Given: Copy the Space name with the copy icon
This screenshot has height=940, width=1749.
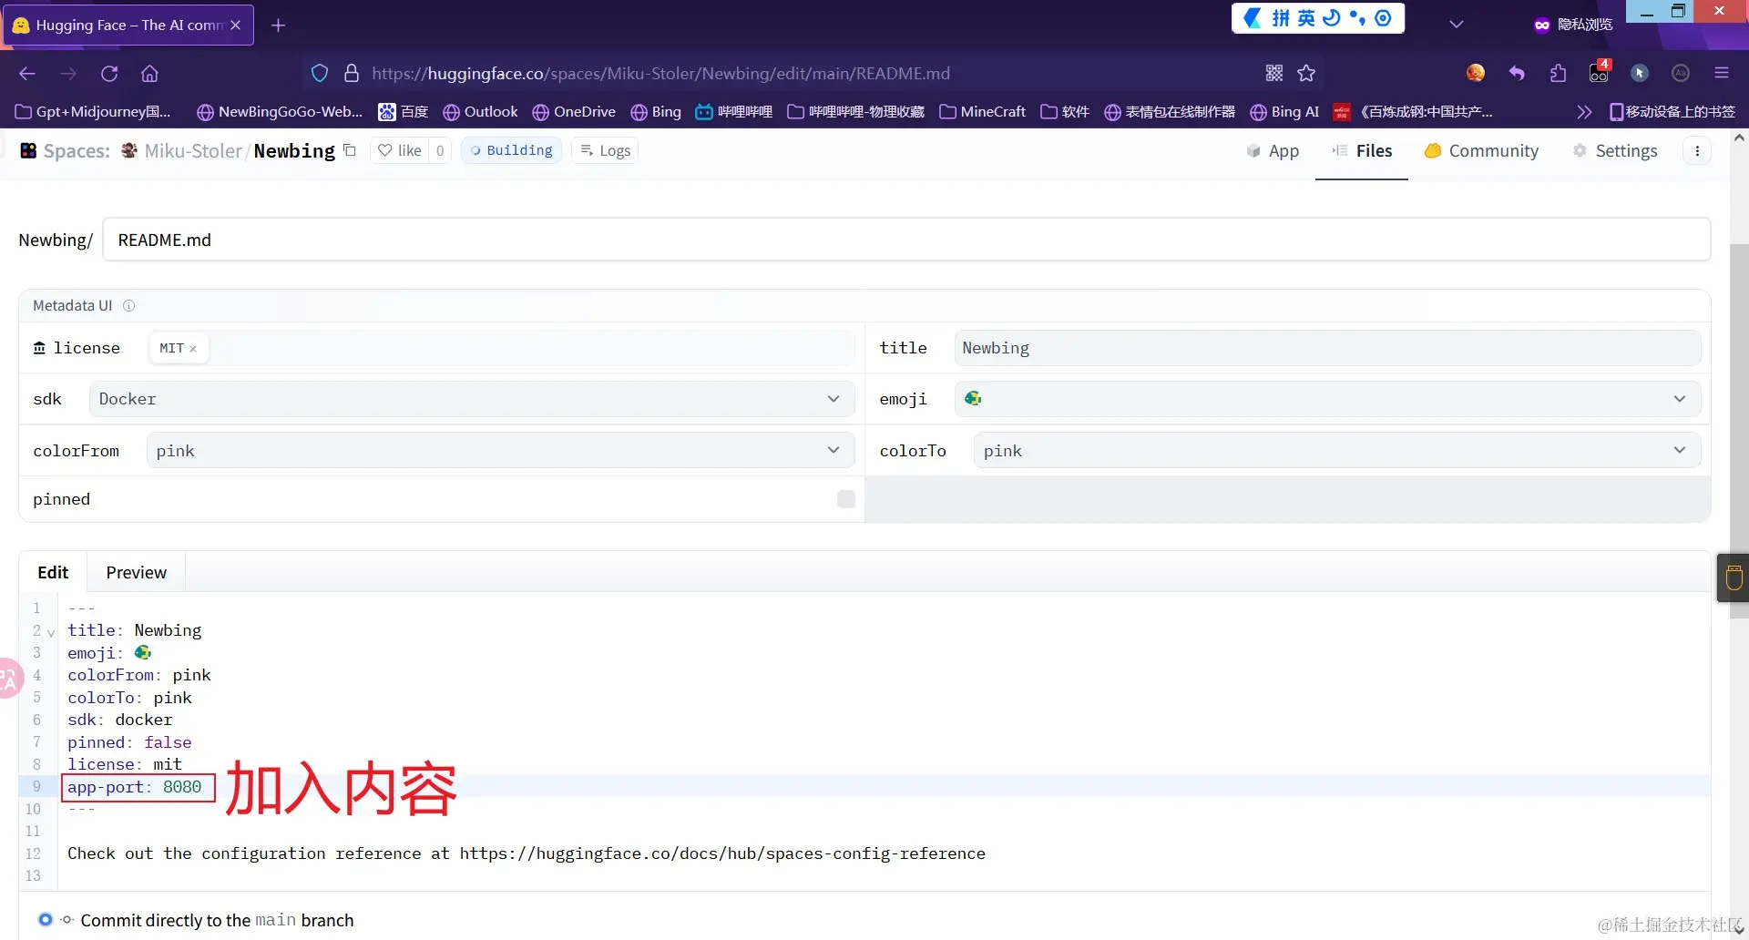Looking at the screenshot, I should pos(350,150).
